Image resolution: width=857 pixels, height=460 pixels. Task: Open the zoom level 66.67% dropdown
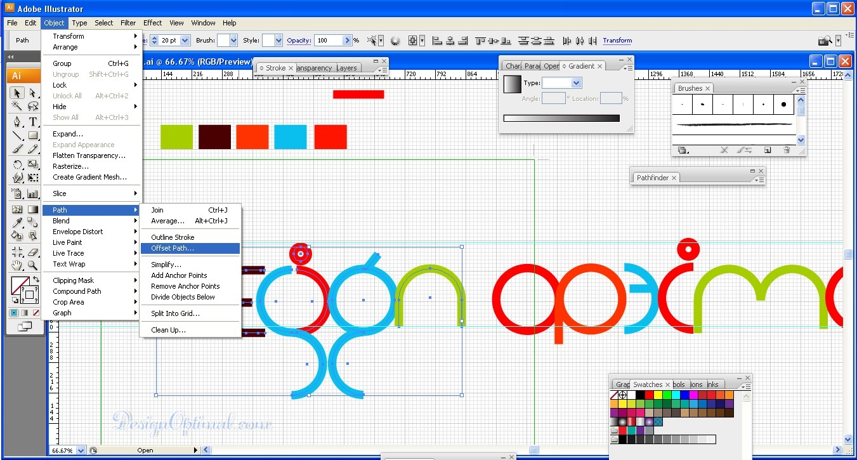[81, 450]
